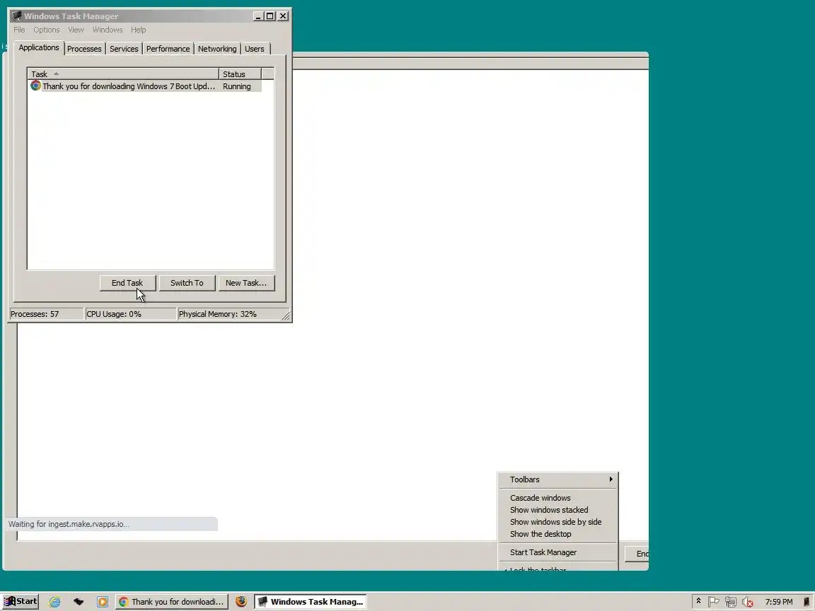
Task: Sort the list by the Task column header
Action: pyautogui.click(x=123, y=74)
